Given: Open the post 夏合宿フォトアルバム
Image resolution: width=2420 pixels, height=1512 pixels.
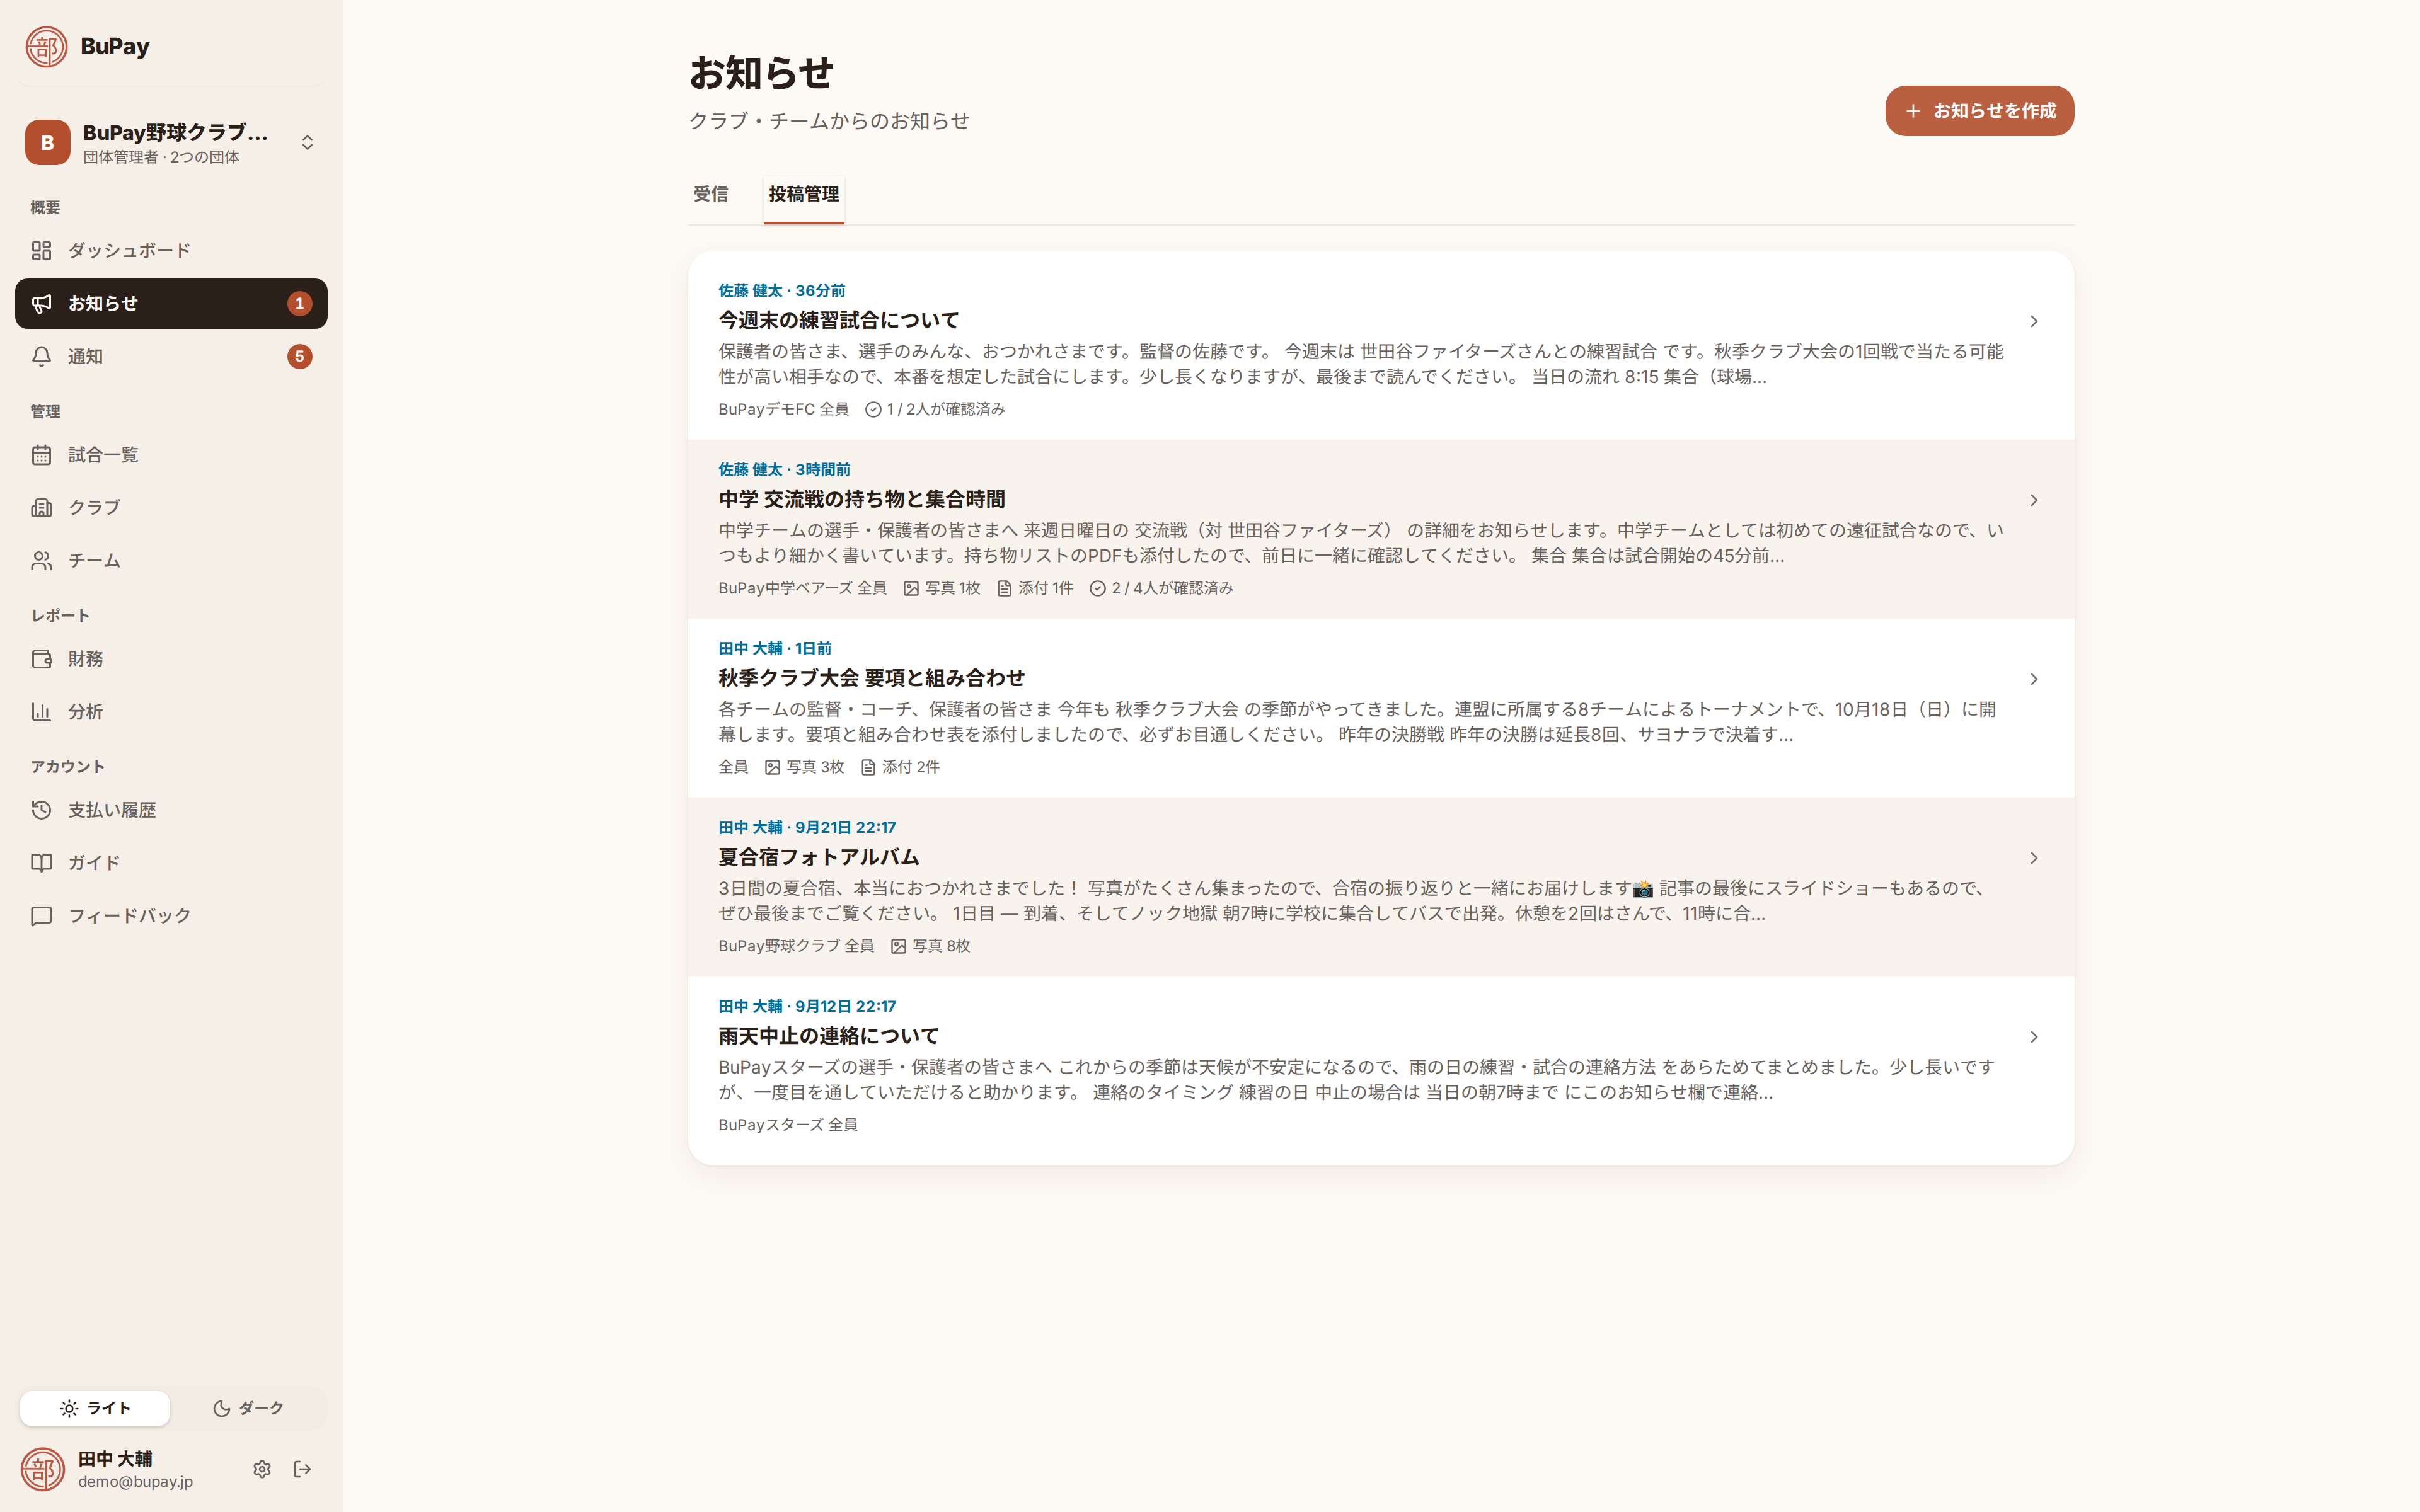Looking at the screenshot, I should tap(1381, 887).
